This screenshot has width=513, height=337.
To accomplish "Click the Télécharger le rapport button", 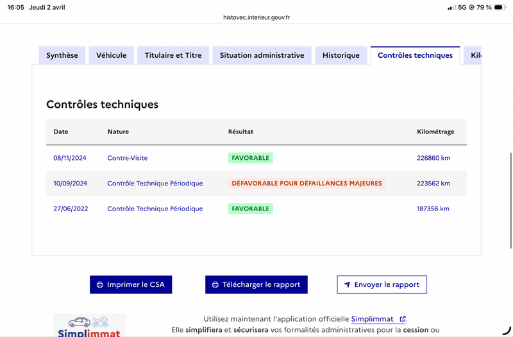I will [256, 284].
